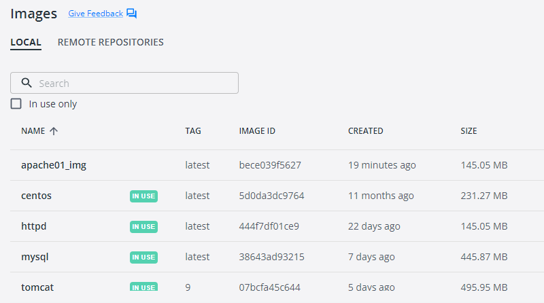This screenshot has width=544, height=303.
Task: Click the 445.87 MB size value
Action: (x=484, y=257)
